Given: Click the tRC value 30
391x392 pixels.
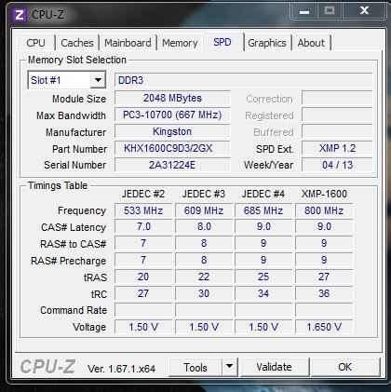Looking at the screenshot, I should coord(204,293).
